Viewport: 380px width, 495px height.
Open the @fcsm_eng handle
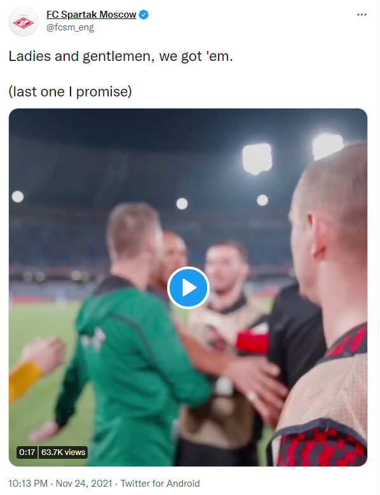coord(70,27)
